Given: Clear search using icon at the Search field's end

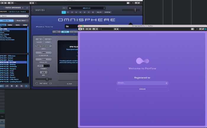Looking at the screenshot, I should [x=27, y=16].
